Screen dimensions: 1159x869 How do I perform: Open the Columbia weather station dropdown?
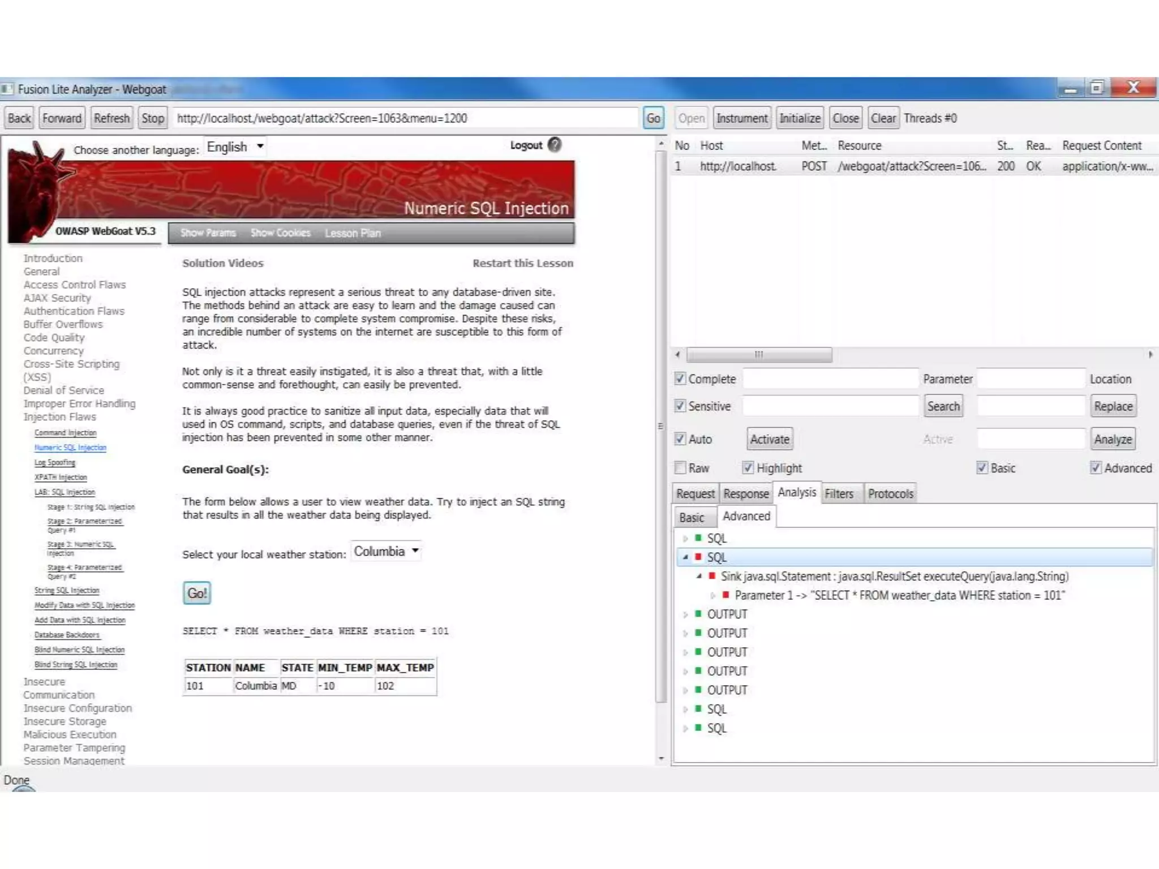tap(387, 551)
